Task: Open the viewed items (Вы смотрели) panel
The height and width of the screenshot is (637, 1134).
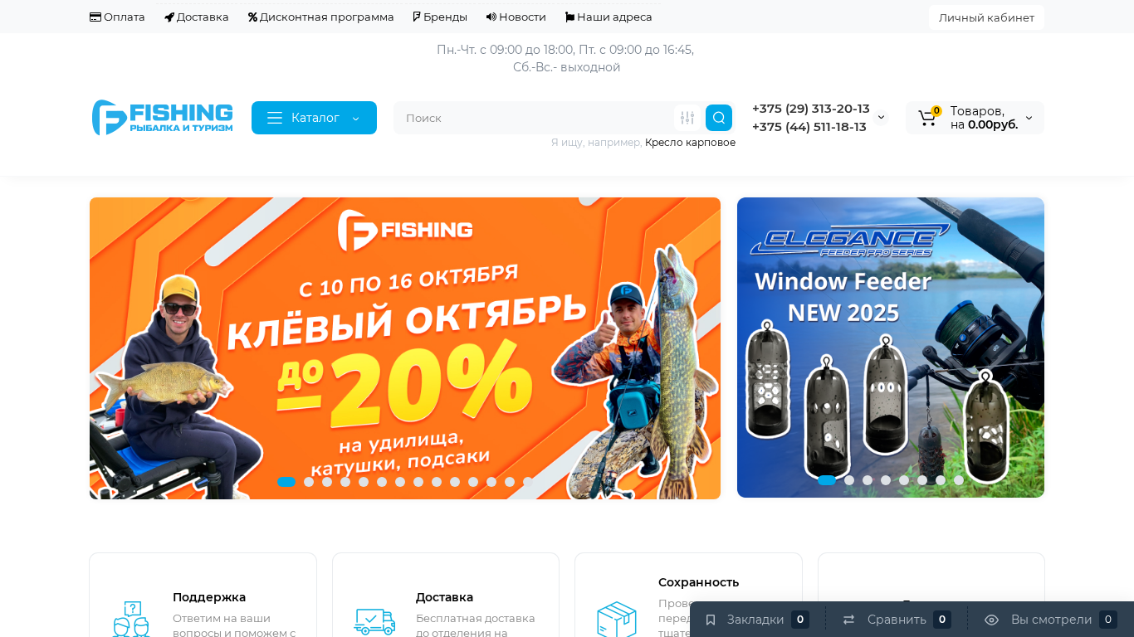Action: point(1051,620)
